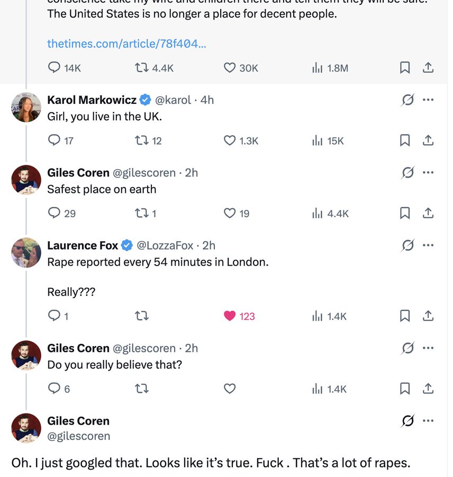Like Giles Coren's 'Safest place on earth' tweet

(230, 213)
